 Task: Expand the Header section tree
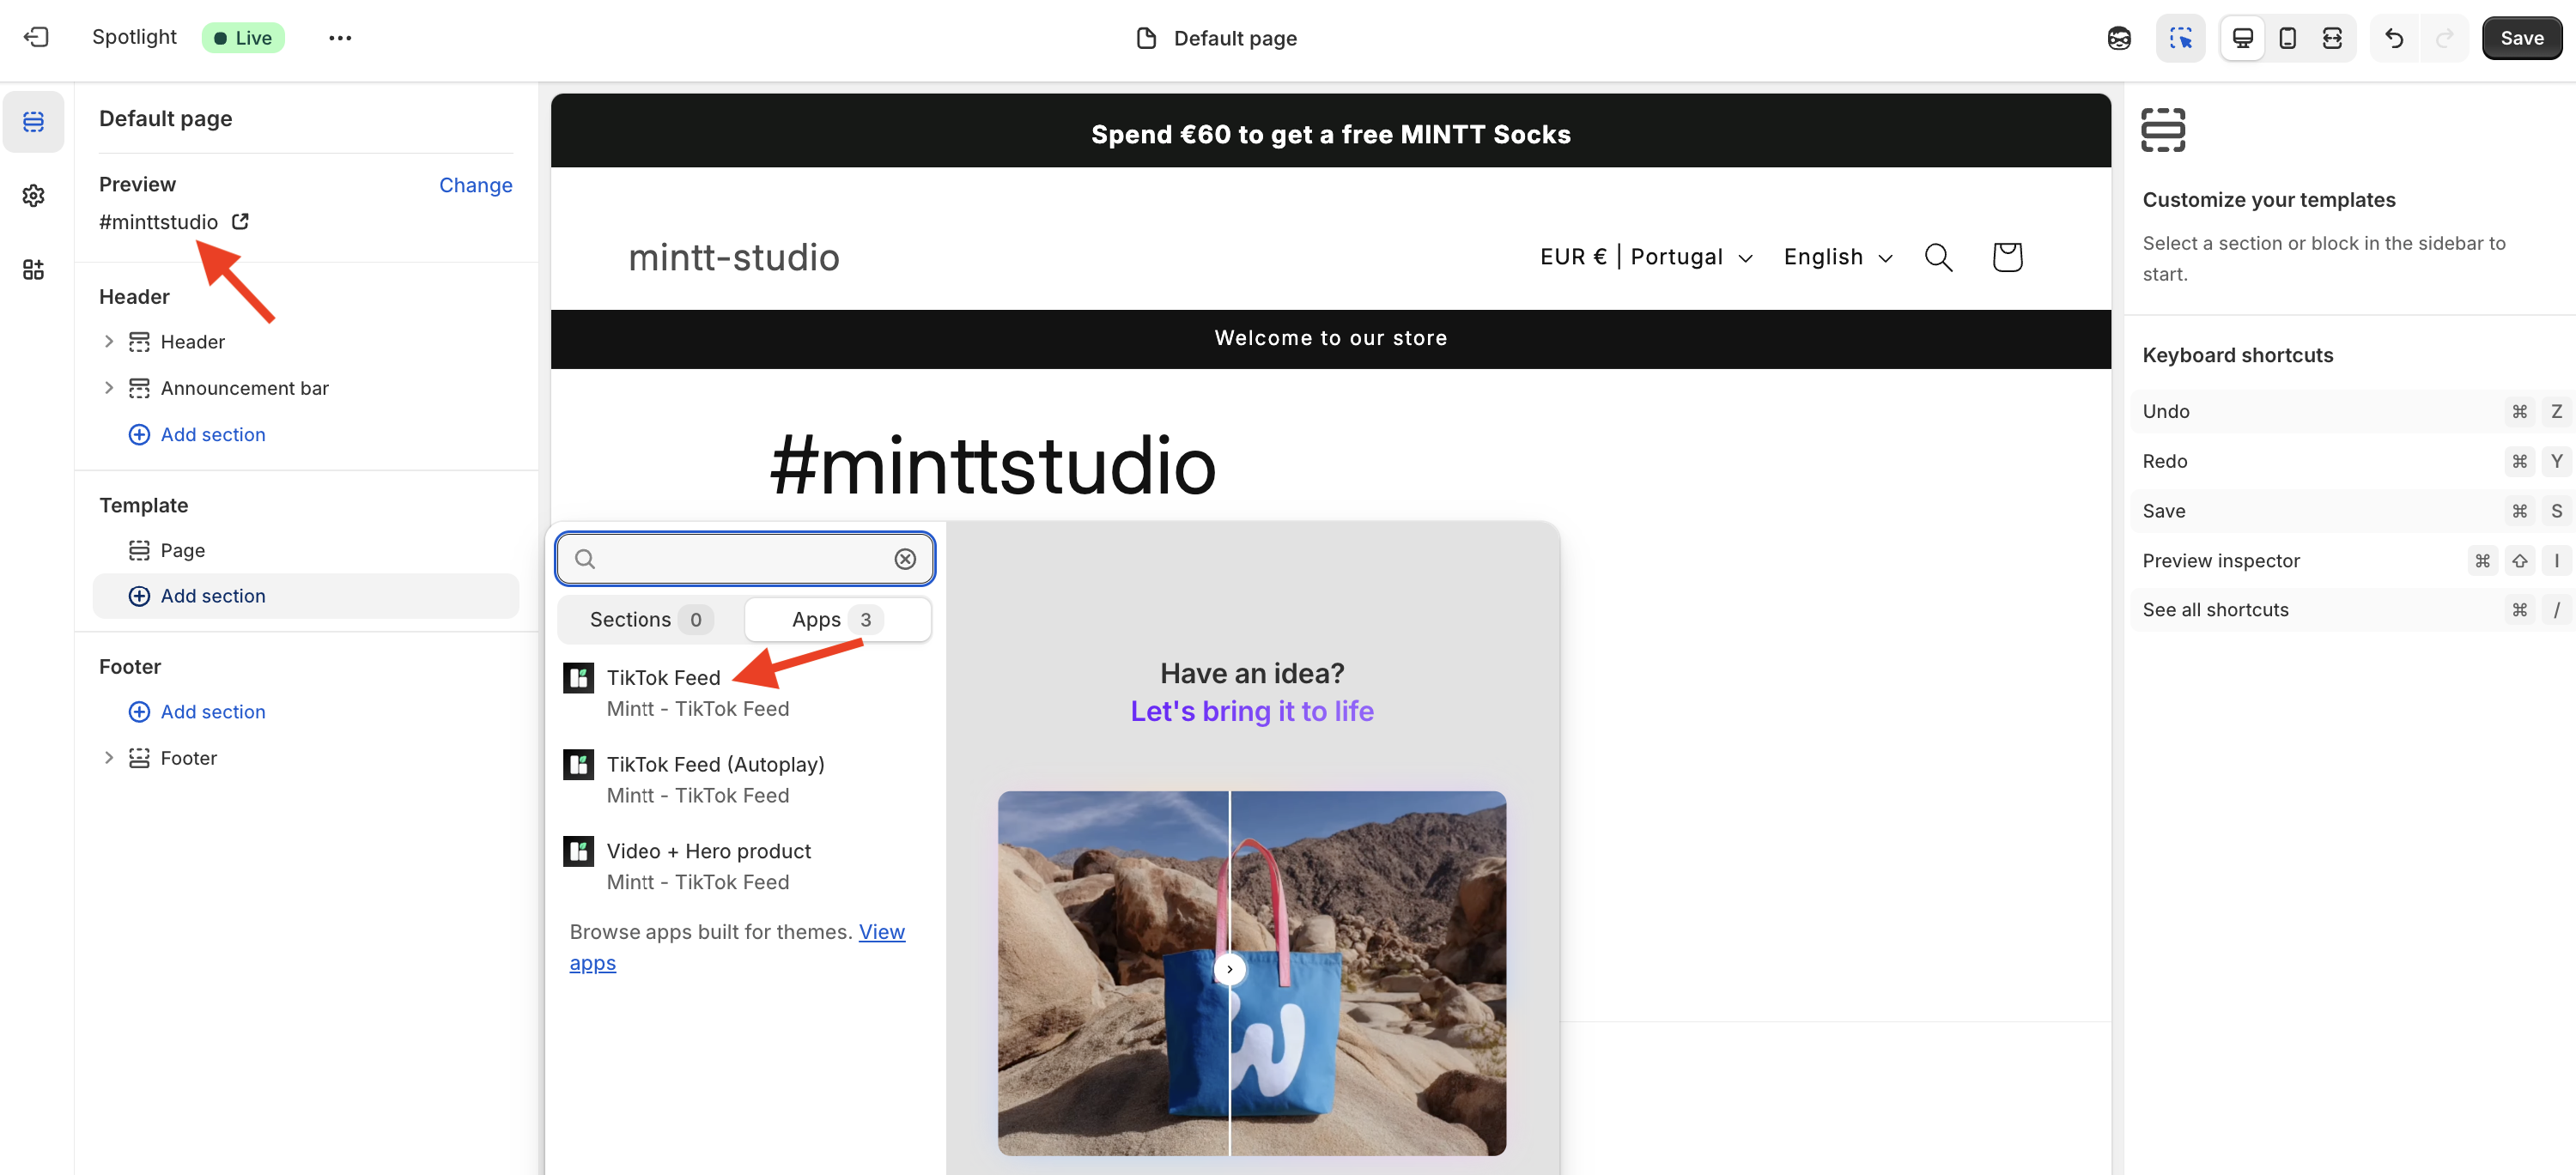pos(109,341)
